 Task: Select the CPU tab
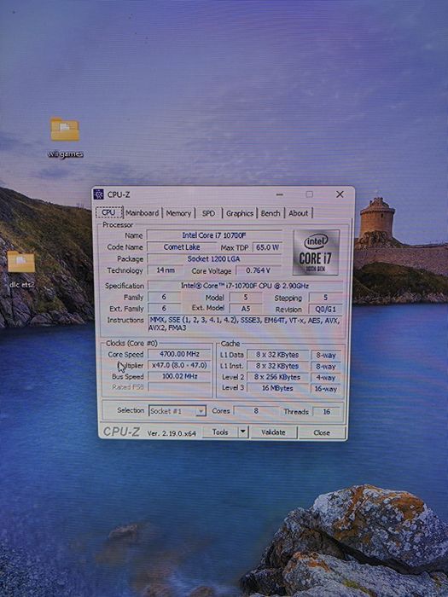(x=108, y=212)
